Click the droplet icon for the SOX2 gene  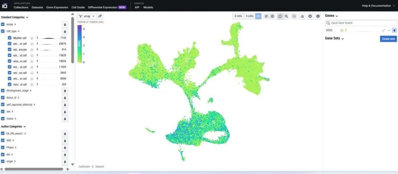pos(394,30)
